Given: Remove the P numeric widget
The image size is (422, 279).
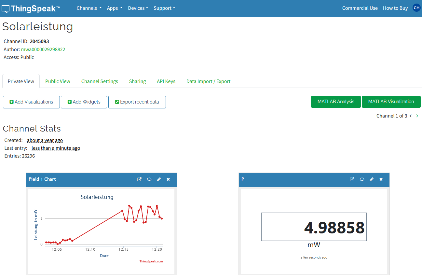Looking at the screenshot, I should 381,179.
